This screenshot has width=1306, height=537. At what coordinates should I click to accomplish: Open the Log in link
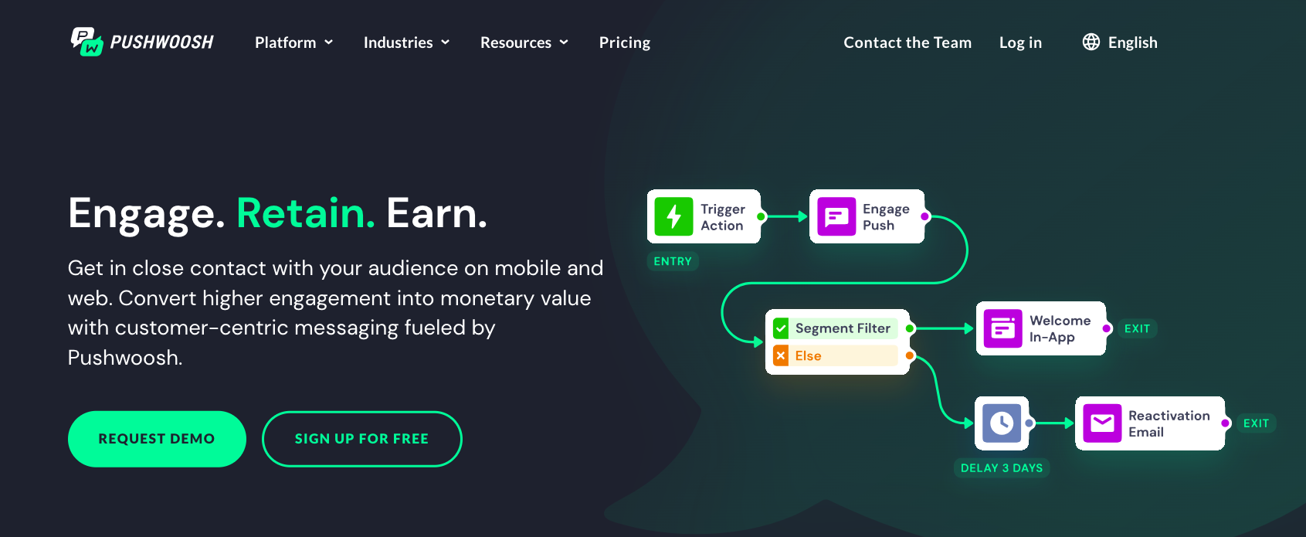coord(1019,42)
